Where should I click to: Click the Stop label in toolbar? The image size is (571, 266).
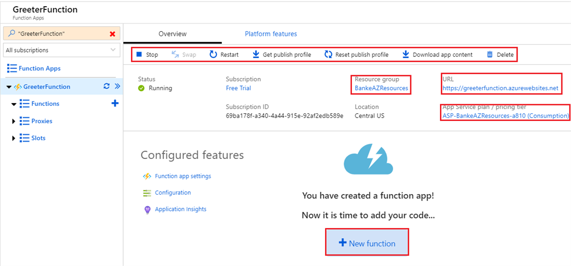[x=152, y=55]
